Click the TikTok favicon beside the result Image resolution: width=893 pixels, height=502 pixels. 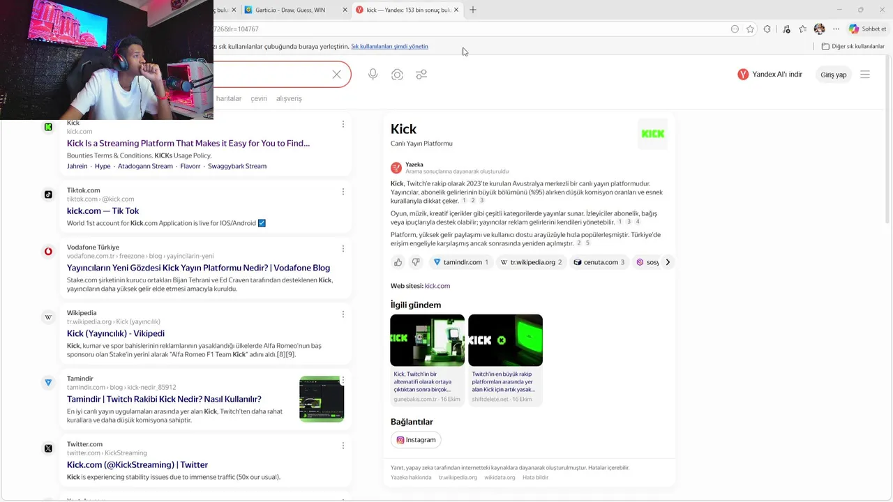tap(48, 195)
